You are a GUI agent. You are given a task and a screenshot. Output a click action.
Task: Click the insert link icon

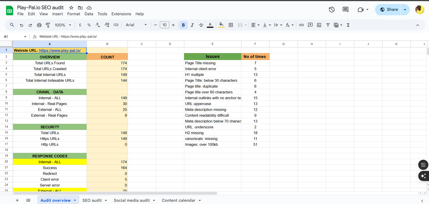coord(301,25)
